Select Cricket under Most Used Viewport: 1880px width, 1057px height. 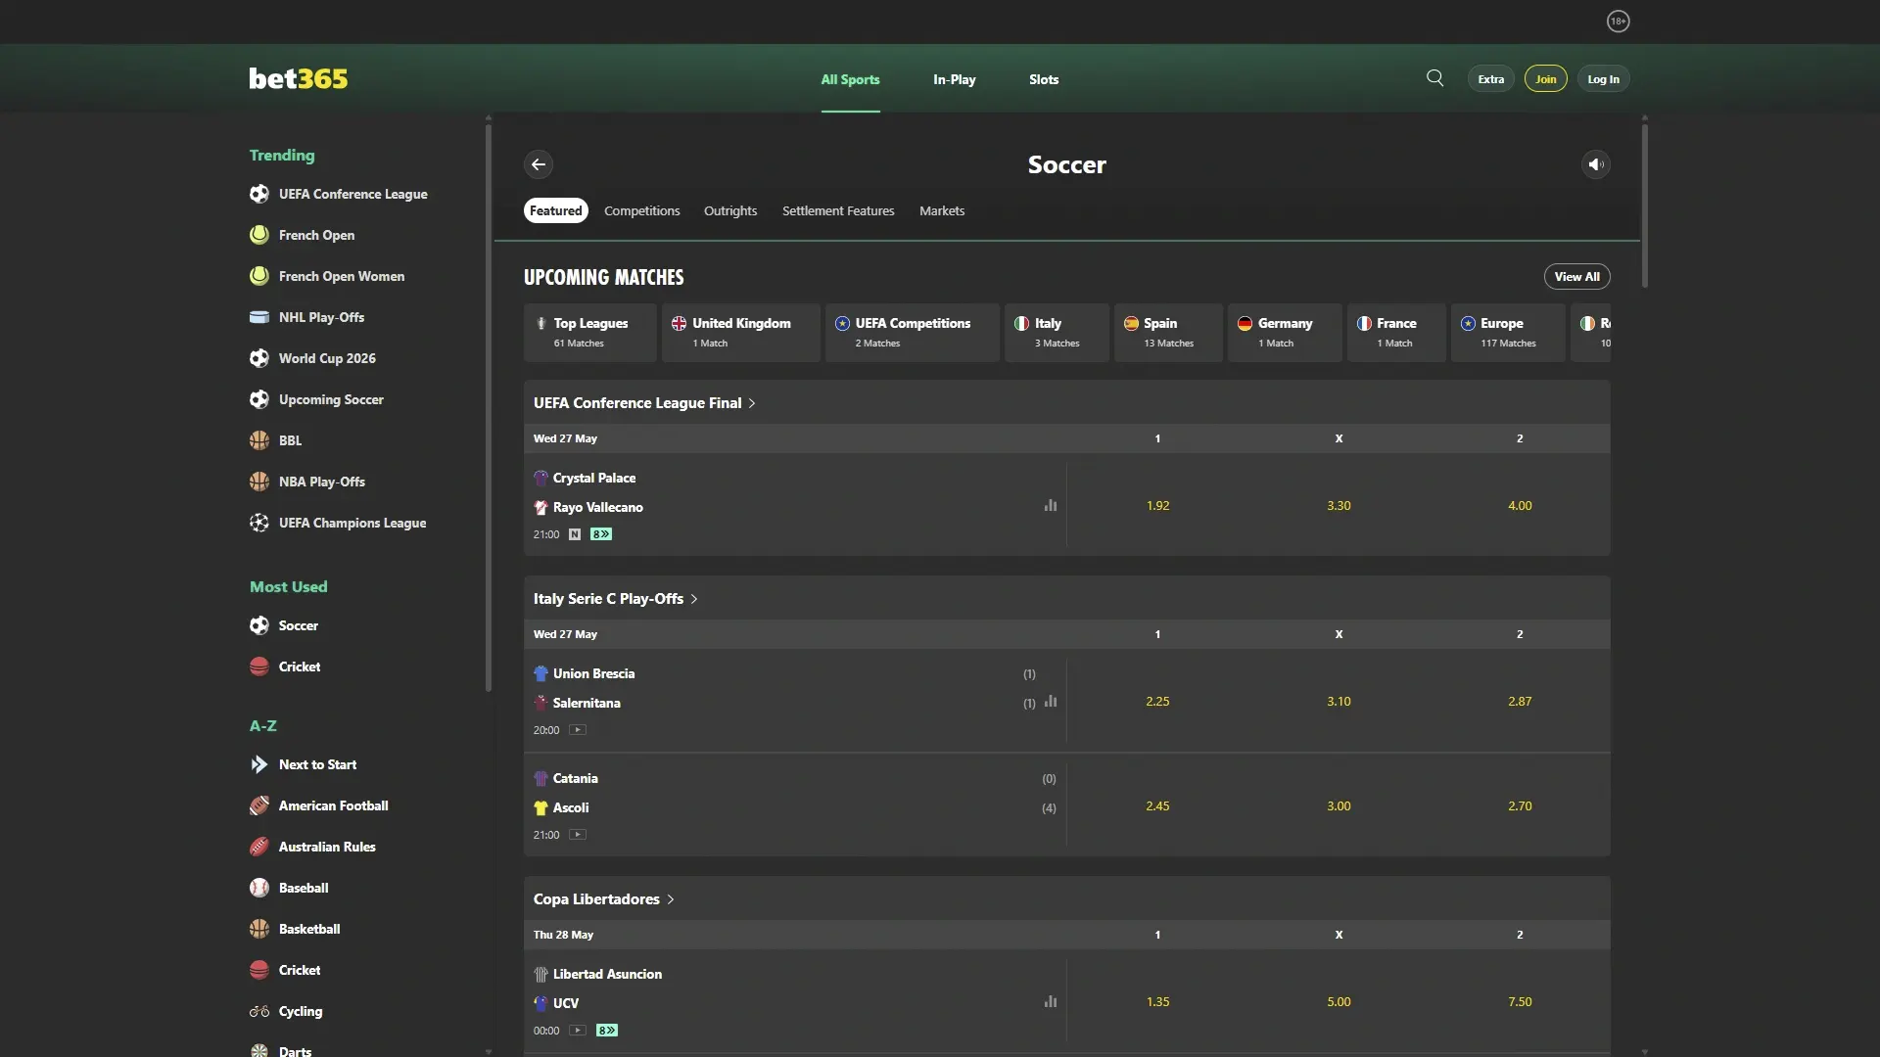click(285, 666)
